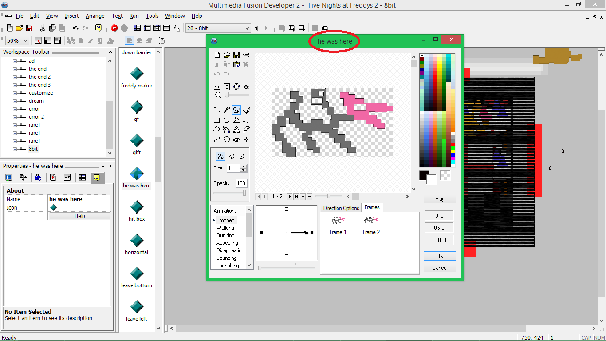Open the Rotate tool

click(227, 139)
